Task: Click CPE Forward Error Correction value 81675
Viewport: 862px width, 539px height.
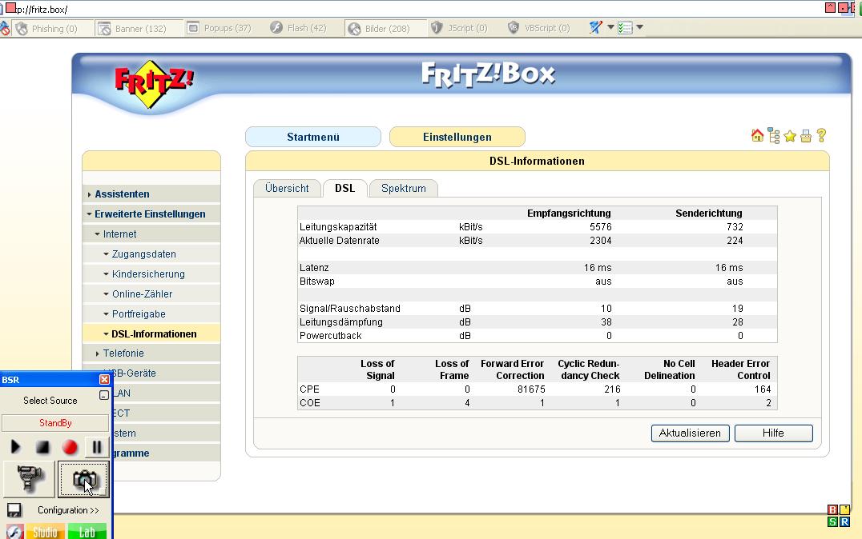Action: tap(531, 389)
